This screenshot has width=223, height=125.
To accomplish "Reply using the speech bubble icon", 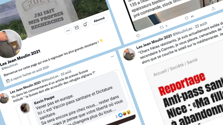I will tap(138, 36).
